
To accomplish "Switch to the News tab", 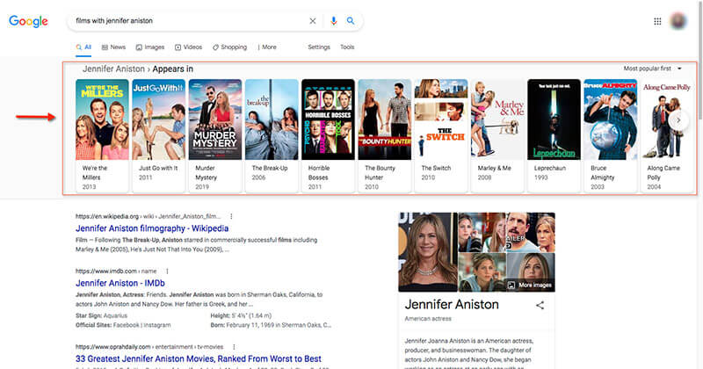I will [x=113, y=47].
